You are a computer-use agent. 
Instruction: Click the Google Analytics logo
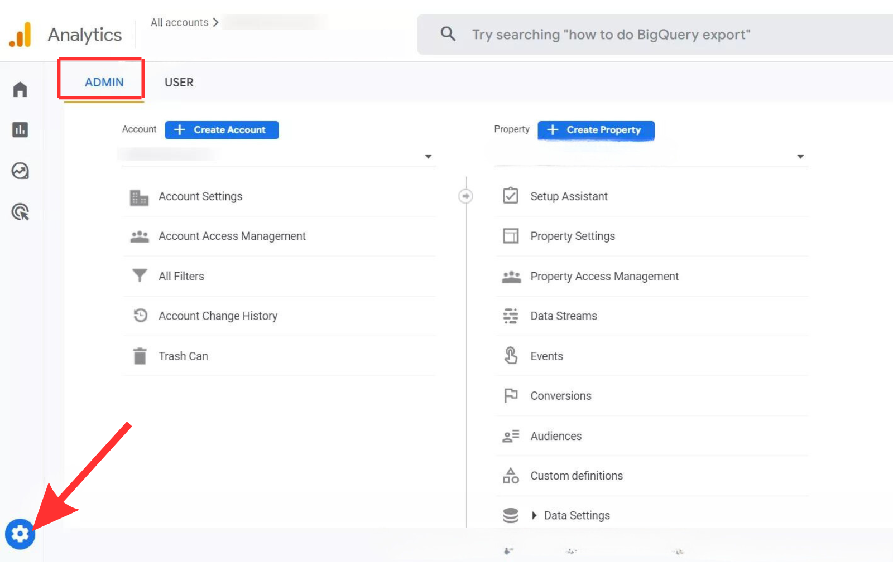[21, 35]
